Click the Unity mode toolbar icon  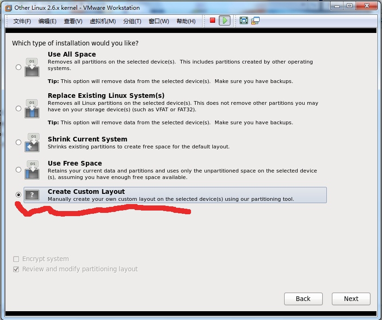tap(255, 20)
